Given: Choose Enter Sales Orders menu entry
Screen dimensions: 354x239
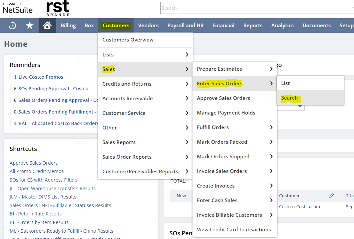Looking at the screenshot, I should coord(235,84).
